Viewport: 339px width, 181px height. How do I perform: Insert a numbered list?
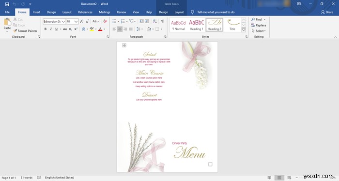(x=123, y=21)
